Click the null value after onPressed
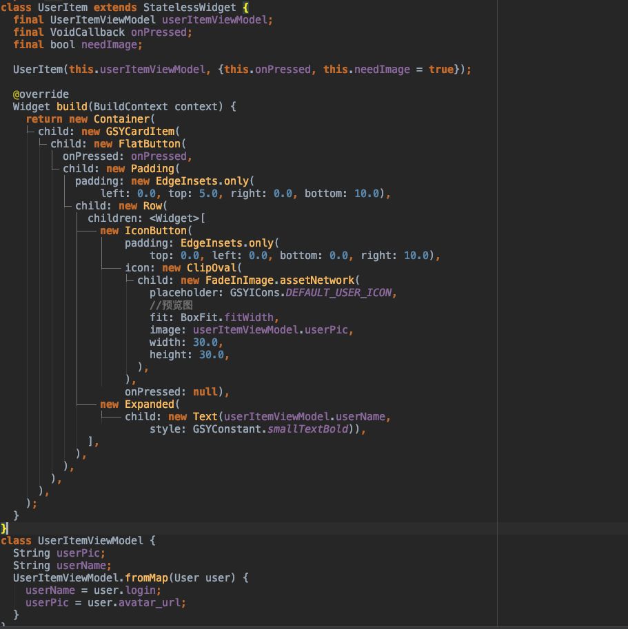Screen dimensions: 628x629 point(205,391)
